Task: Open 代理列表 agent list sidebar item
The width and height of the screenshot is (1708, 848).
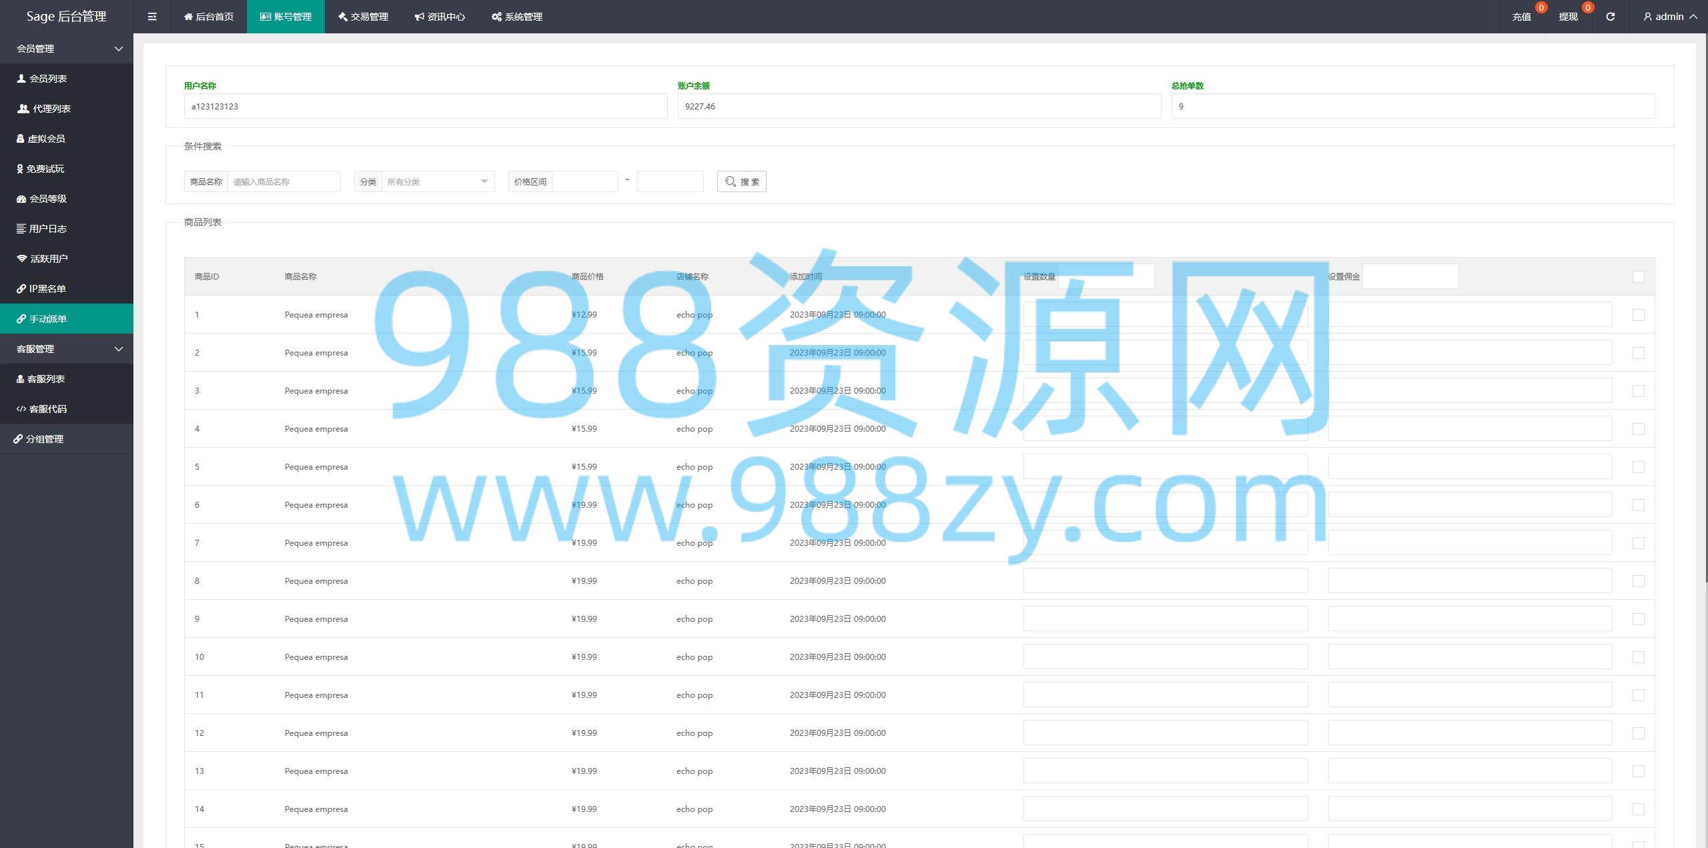Action: (x=51, y=109)
